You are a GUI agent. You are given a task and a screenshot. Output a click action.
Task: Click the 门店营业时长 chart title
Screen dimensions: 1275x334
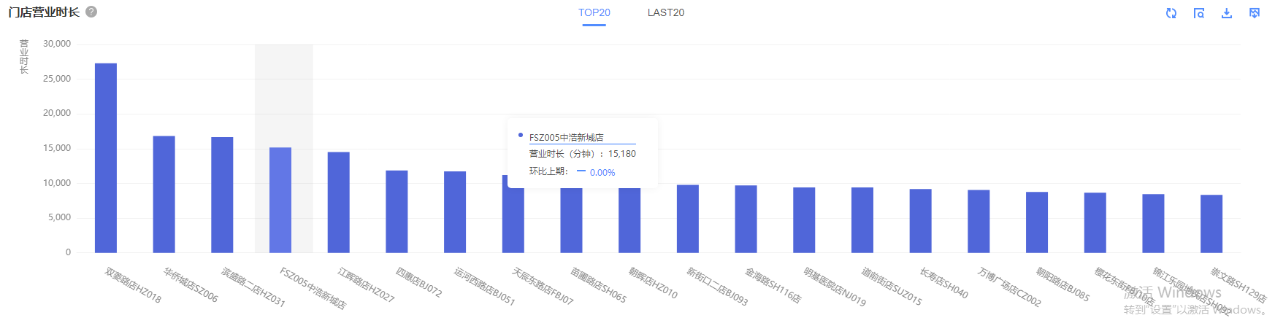(44, 12)
